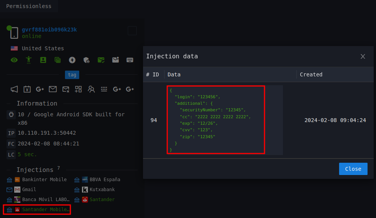Click the envelope with notification dot icon

tap(116, 60)
